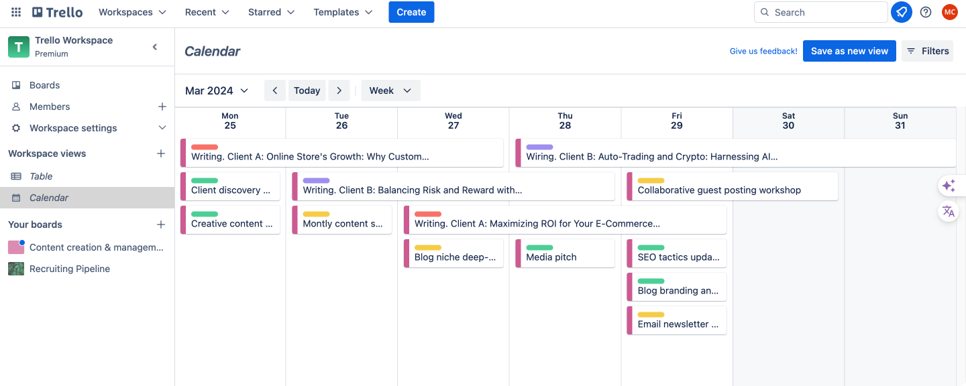Image resolution: width=966 pixels, height=386 pixels.
Task: Open the Creative content card
Action: pos(230,220)
